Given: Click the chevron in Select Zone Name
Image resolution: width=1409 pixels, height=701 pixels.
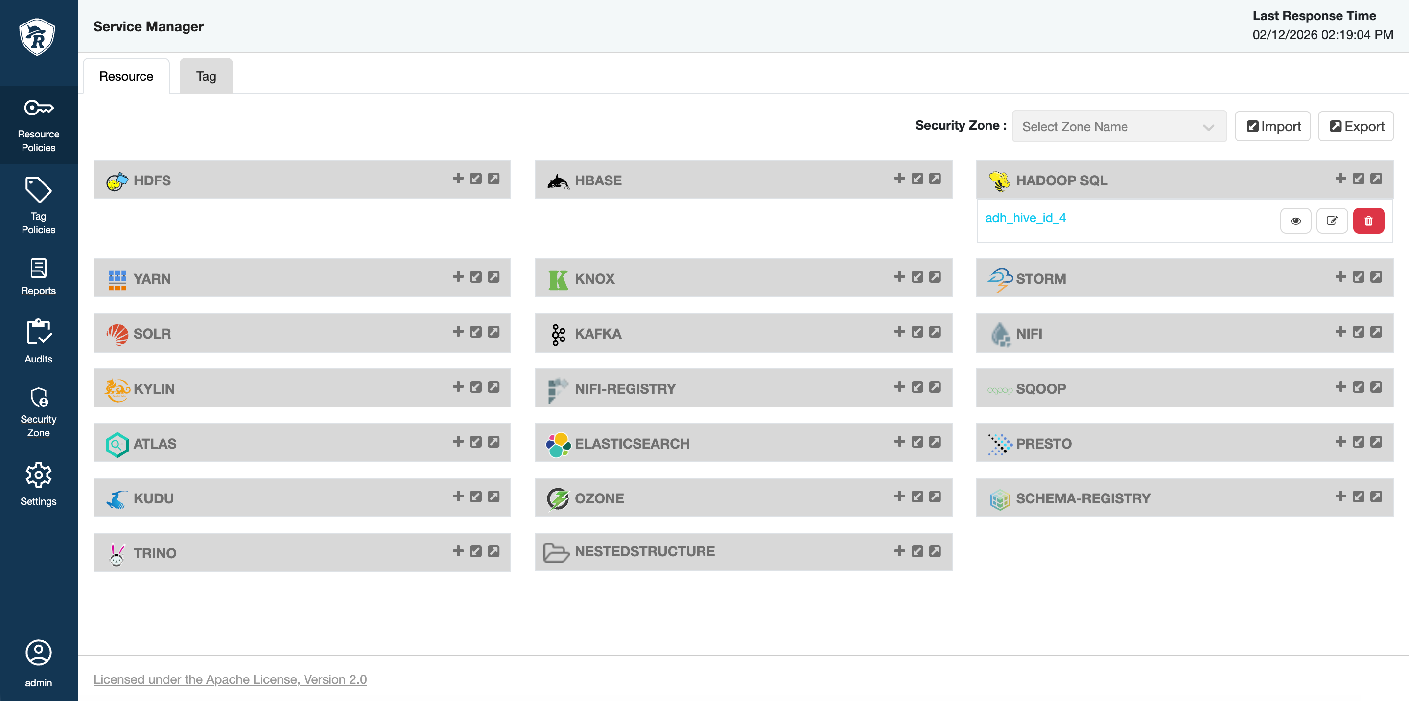Looking at the screenshot, I should click(1208, 127).
